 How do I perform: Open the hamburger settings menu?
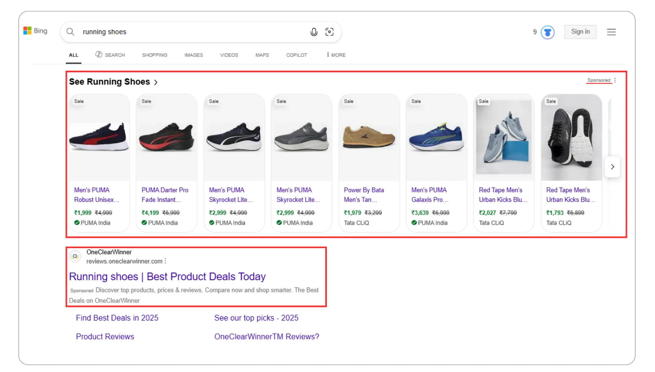tap(611, 32)
